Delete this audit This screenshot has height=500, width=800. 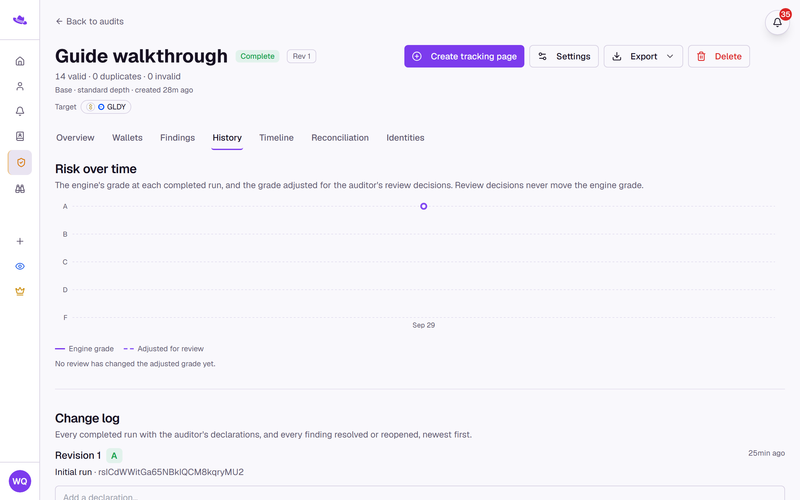[x=719, y=56]
